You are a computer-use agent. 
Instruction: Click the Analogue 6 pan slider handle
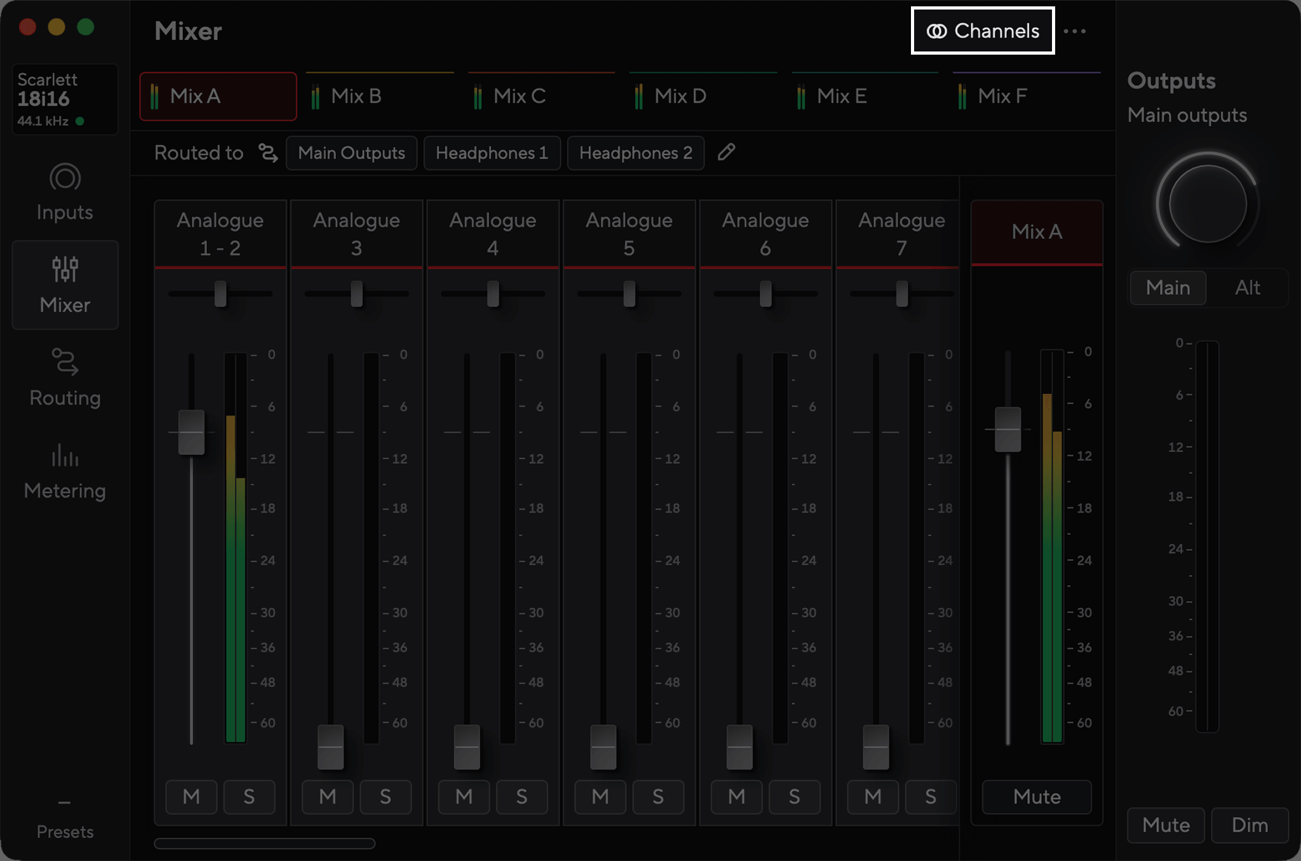click(x=765, y=294)
